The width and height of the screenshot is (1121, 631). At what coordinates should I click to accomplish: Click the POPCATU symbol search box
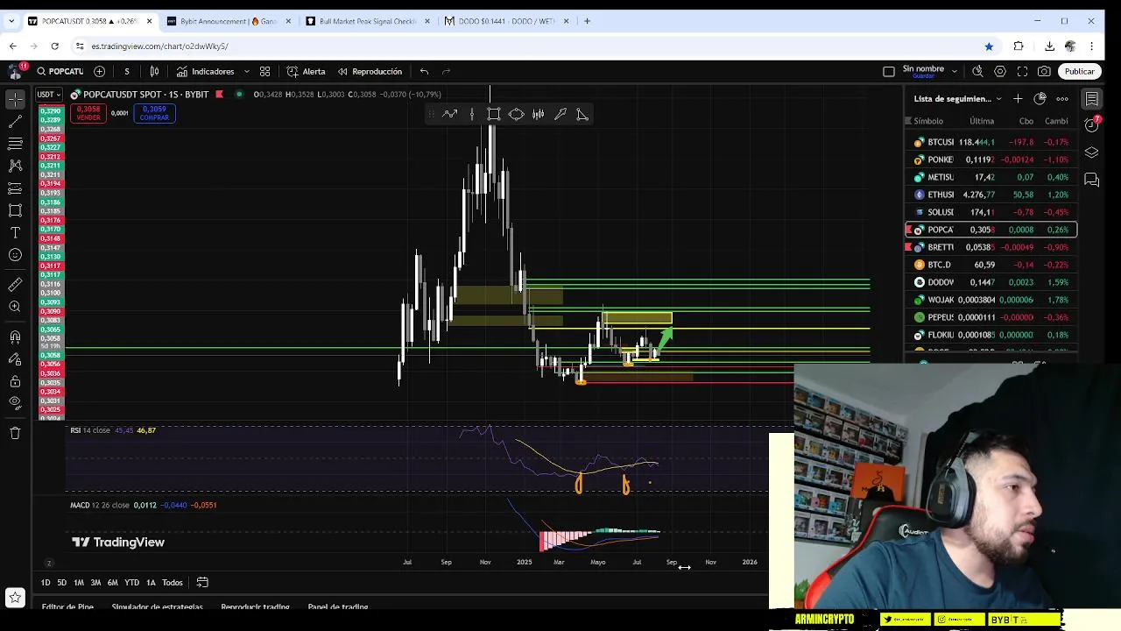tap(60, 72)
